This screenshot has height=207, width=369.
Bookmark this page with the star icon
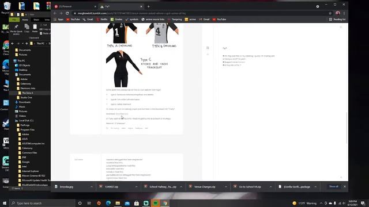pyautogui.click(x=330, y=13)
